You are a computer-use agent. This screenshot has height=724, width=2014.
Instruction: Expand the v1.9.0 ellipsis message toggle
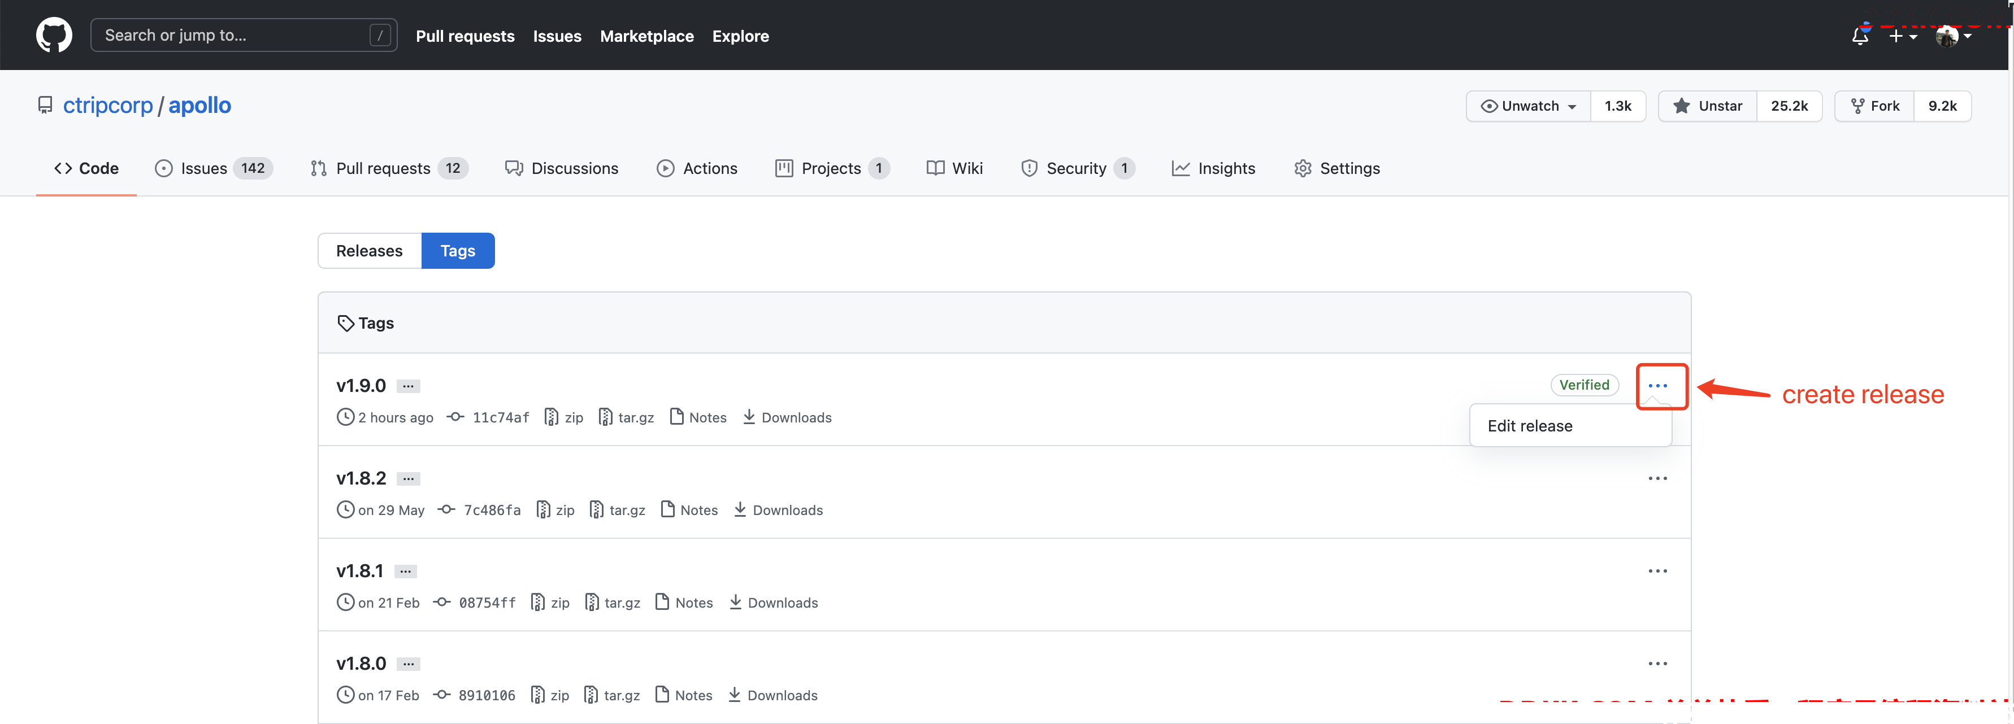point(408,387)
